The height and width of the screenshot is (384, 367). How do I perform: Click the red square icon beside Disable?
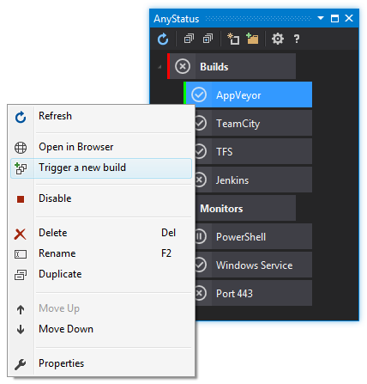coord(21,199)
